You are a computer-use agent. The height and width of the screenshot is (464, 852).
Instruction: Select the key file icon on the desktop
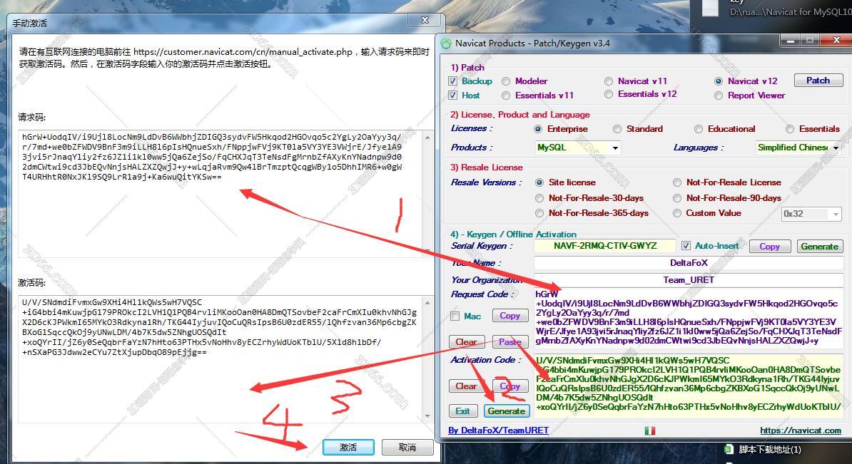click(710, 8)
